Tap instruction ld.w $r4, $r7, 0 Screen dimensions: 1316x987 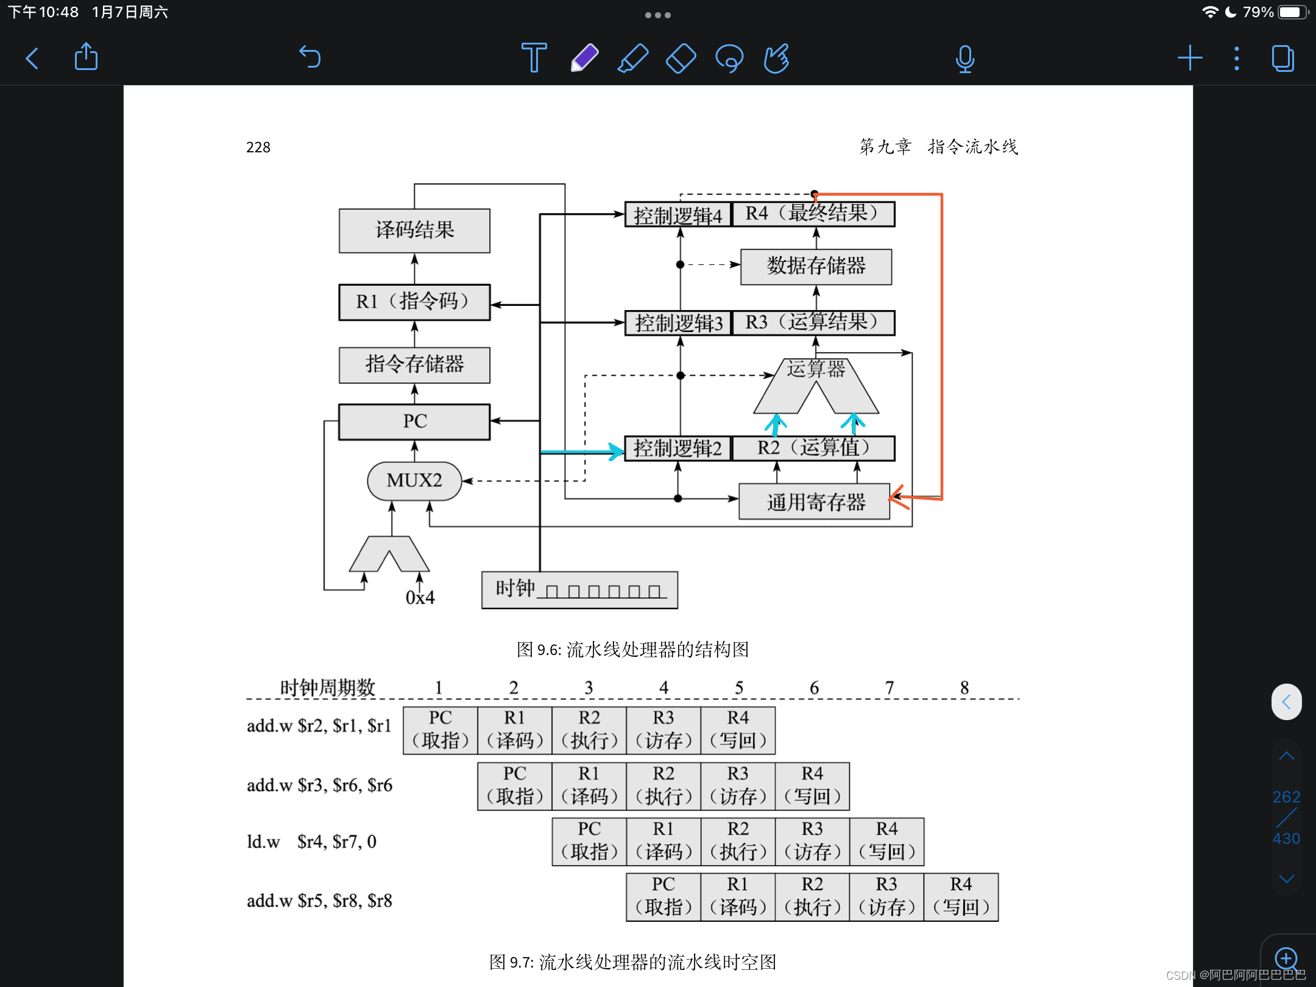click(x=311, y=841)
